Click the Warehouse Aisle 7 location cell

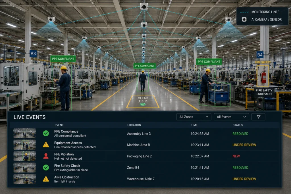click(x=141, y=179)
